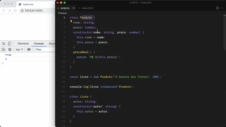The image size is (226, 127).
Task: Click line number 1 in the gutter
Action: tap(64, 18)
